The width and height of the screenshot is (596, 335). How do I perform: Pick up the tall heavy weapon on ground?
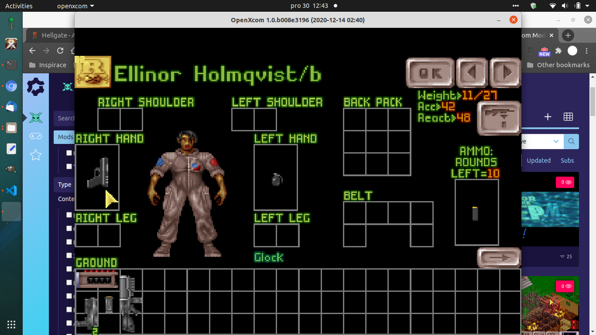tap(130, 303)
